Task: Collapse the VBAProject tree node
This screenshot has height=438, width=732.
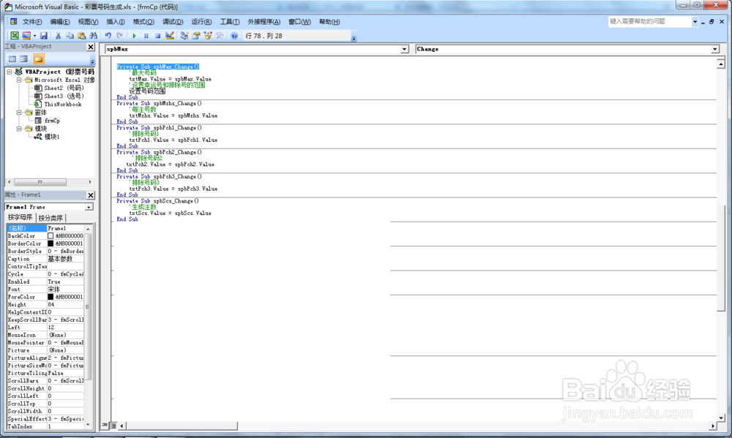Action: [10, 72]
